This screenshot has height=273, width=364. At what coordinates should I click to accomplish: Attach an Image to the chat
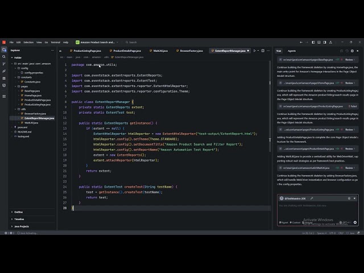tap(307, 222)
